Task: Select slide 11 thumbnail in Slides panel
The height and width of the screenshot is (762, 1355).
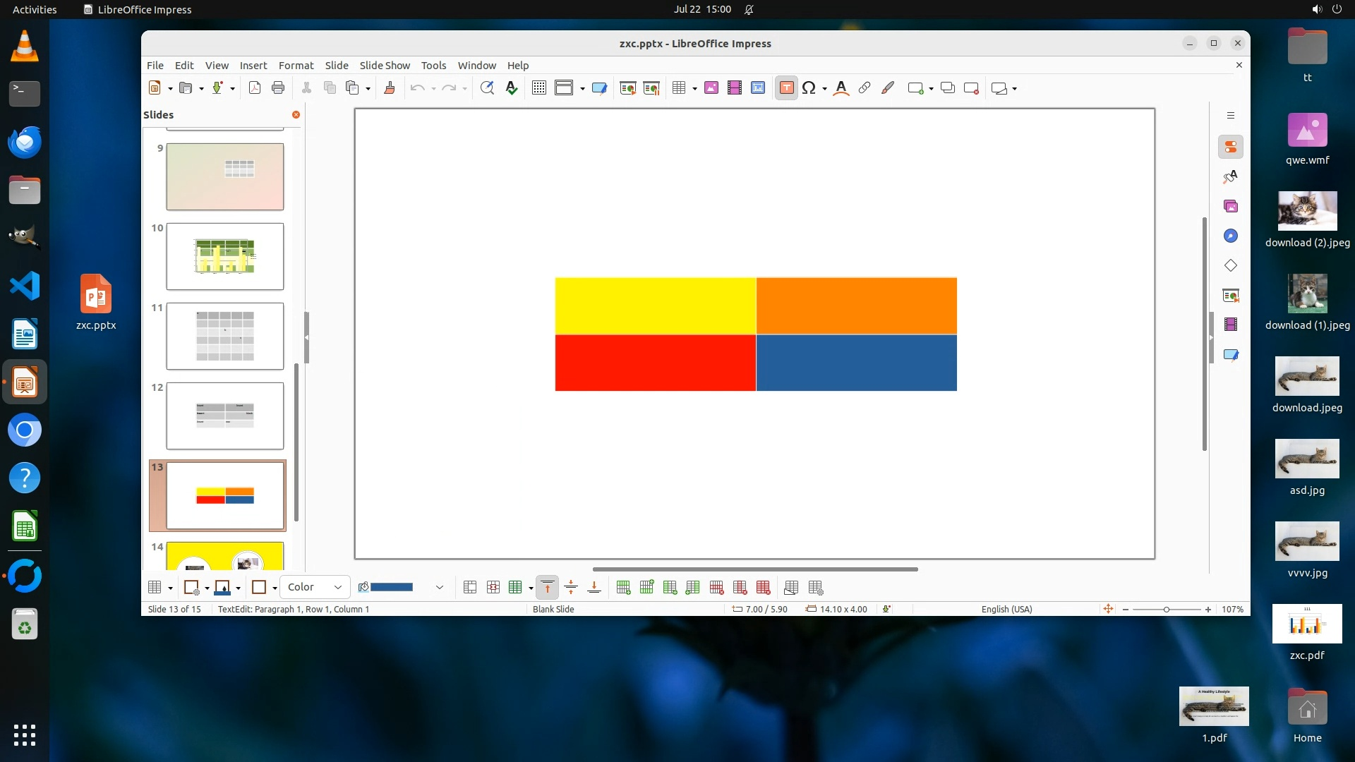Action: [224, 336]
